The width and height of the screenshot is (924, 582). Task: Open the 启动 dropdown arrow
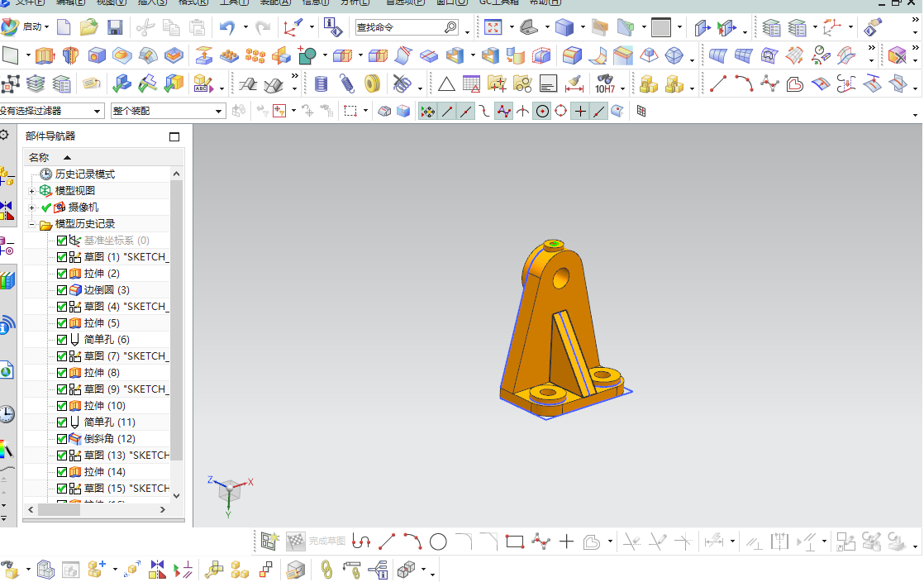[46, 27]
